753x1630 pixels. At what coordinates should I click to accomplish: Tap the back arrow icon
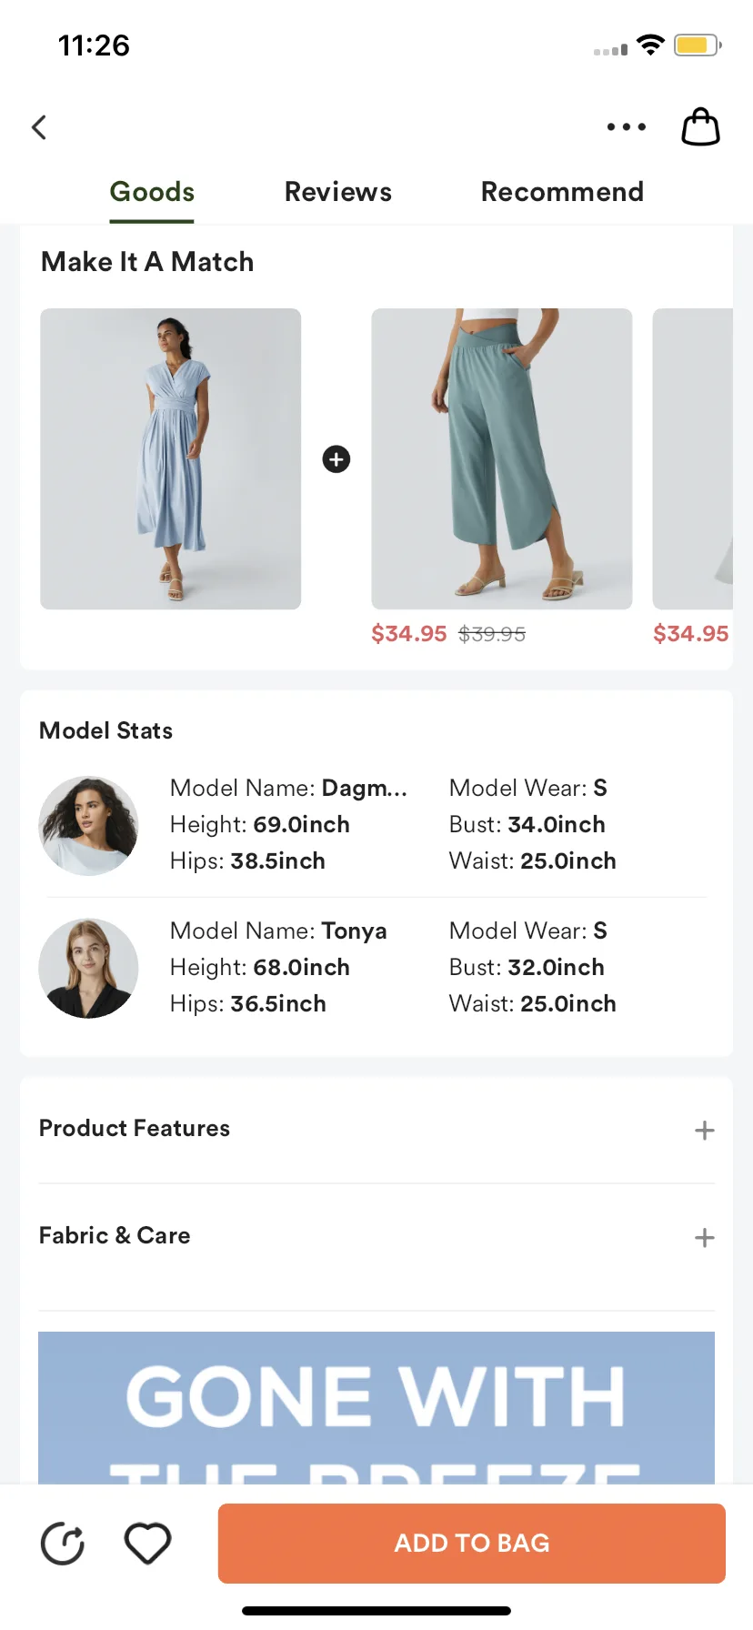click(x=39, y=127)
